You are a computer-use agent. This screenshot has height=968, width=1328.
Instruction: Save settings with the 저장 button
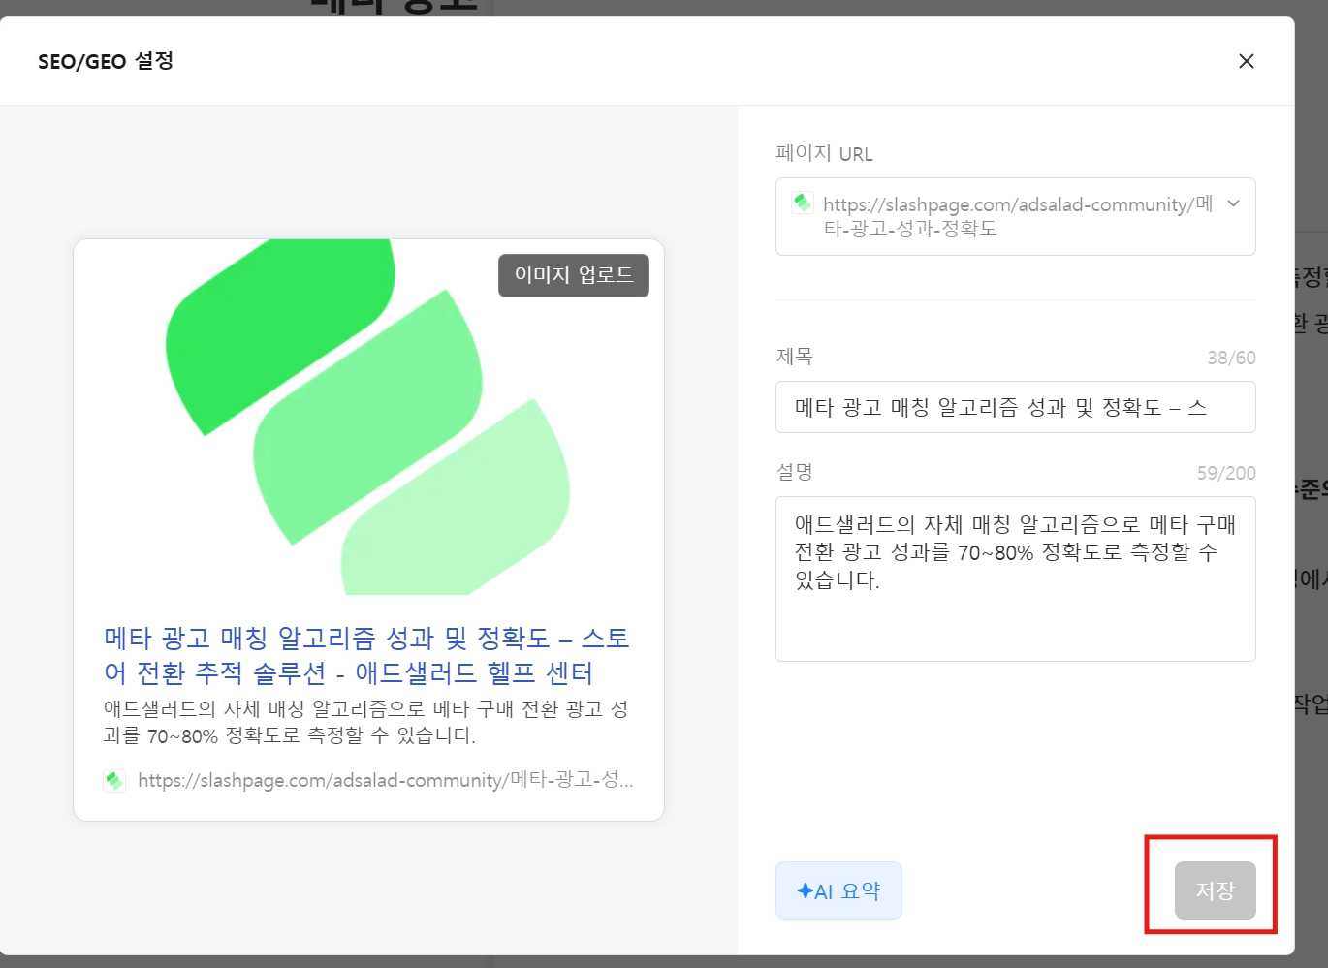pos(1216,890)
